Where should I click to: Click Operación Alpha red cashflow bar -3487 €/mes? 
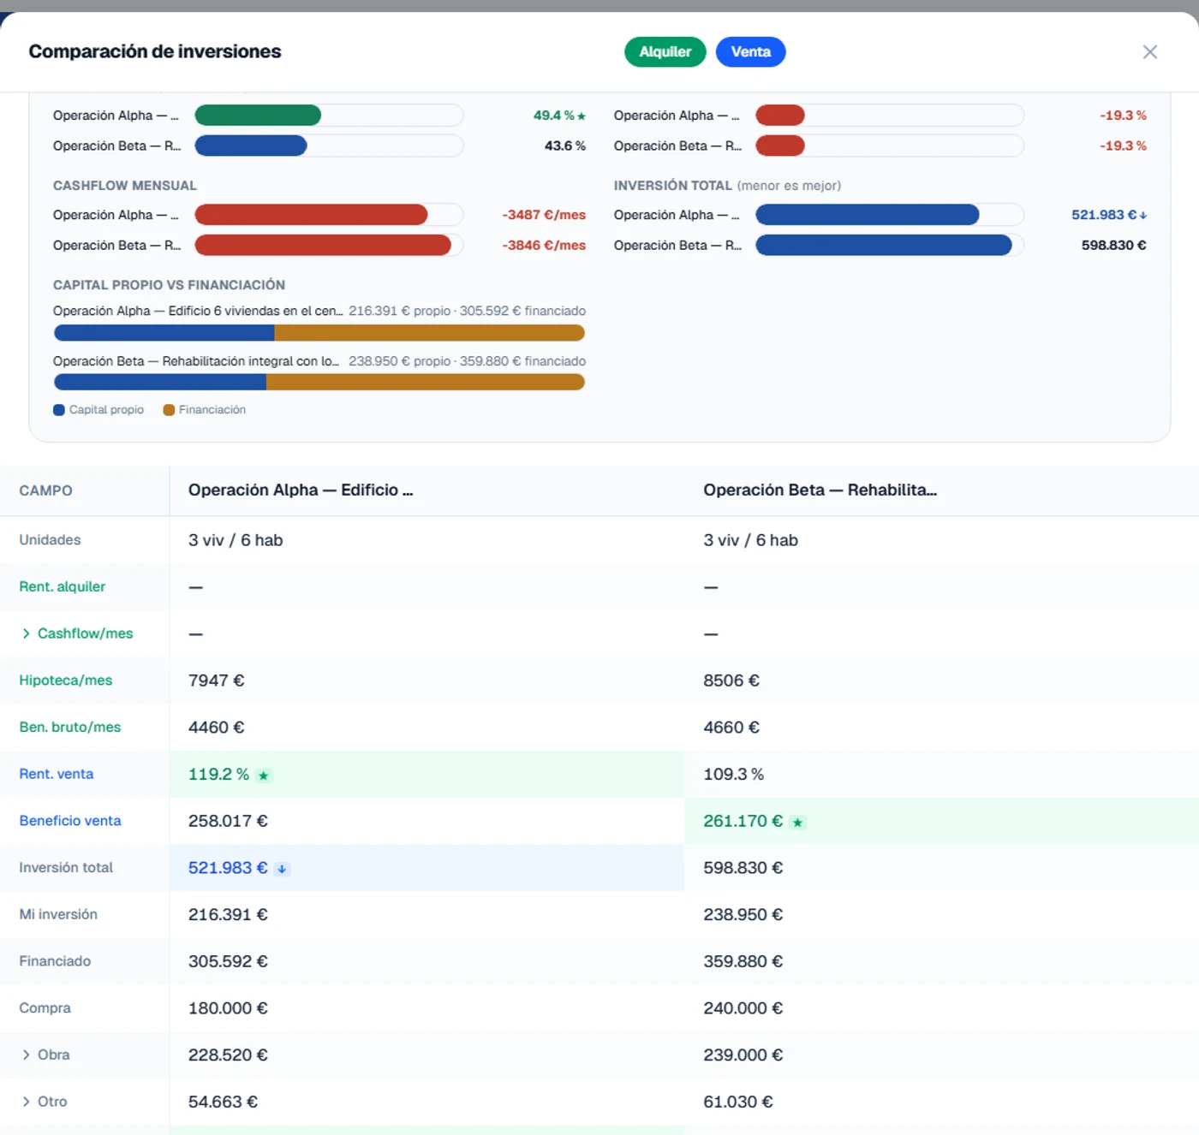tap(311, 215)
